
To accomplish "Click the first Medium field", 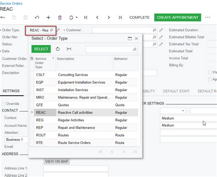I will [189, 118].
